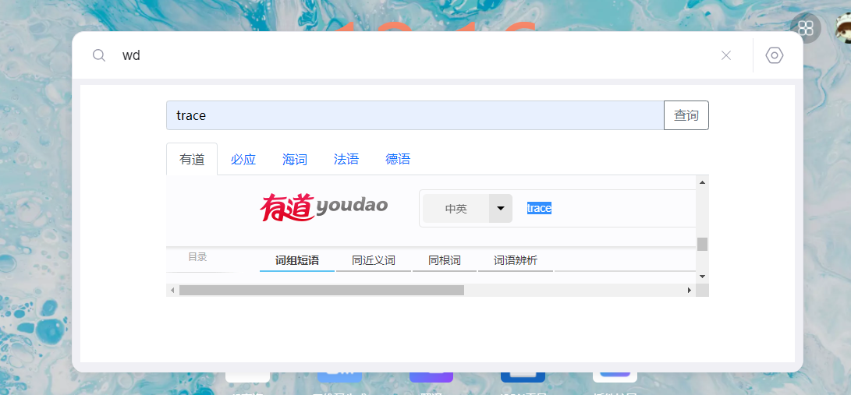Image resolution: width=851 pixels, height=395 pixels.
Task: Click the magnifier search icon
Action: (99, 55)
